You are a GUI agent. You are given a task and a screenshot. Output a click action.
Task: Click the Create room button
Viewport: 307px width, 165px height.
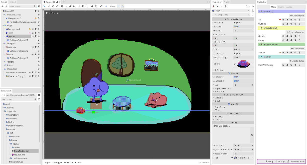[x=297, y=15]
